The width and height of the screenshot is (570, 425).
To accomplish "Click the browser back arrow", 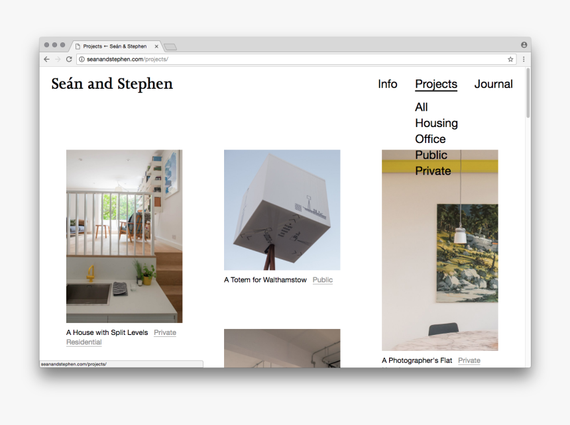I will [x=46, y=59].
